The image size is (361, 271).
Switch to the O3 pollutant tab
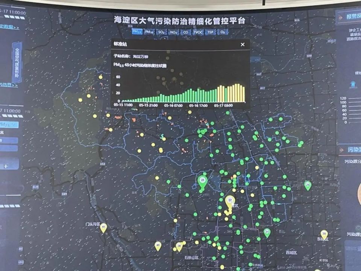[x=222, y=32]
